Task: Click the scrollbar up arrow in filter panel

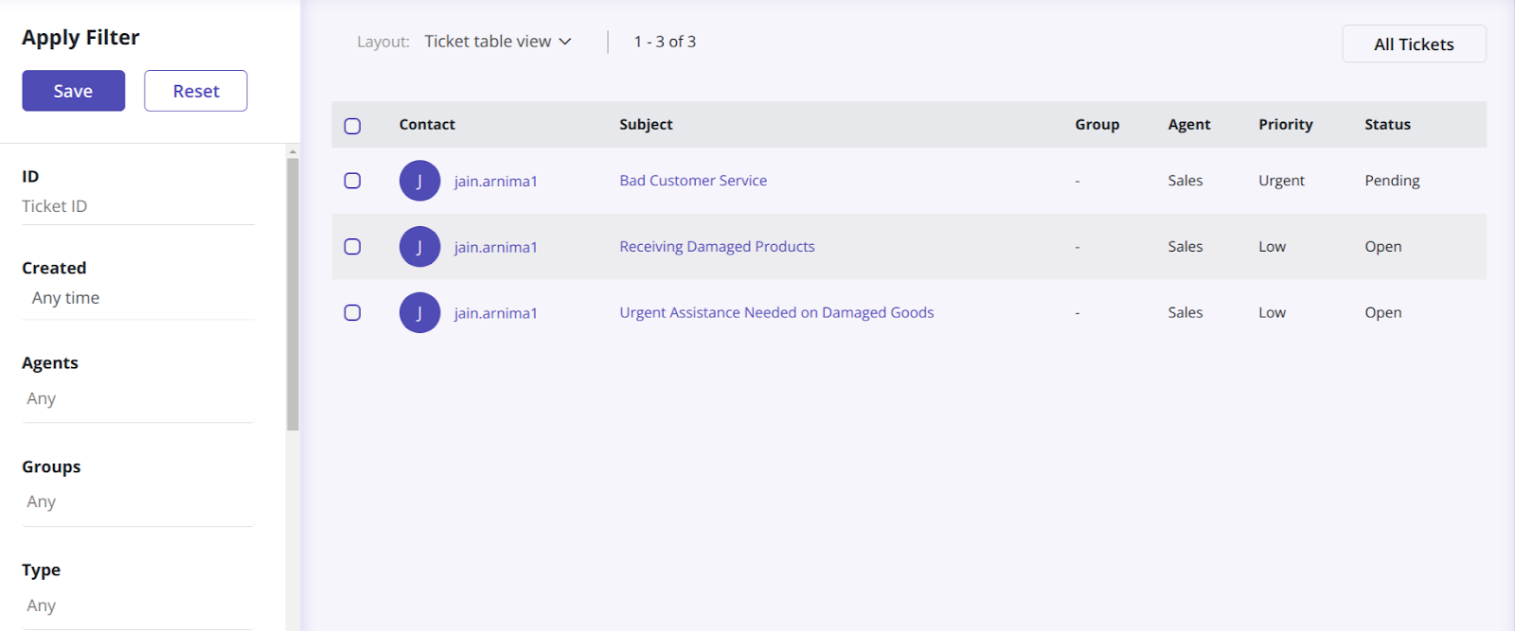Action: (293, 151)
